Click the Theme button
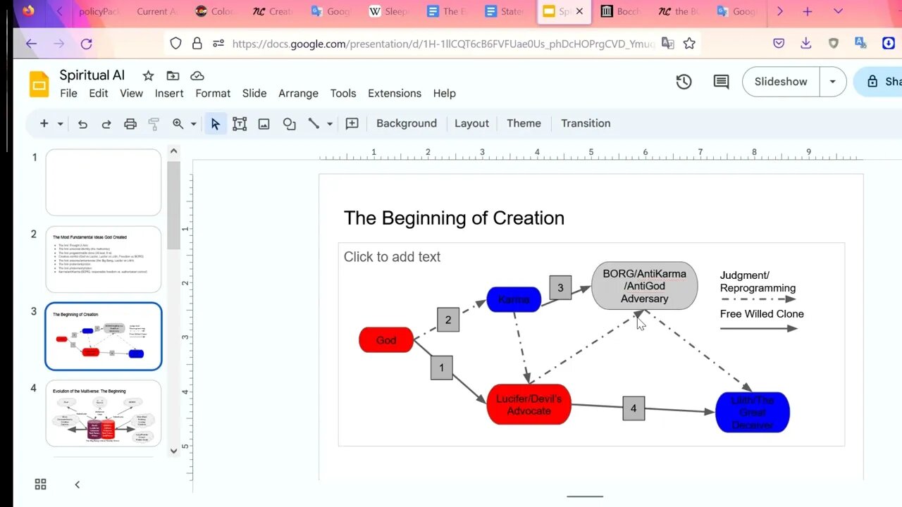This screenshot has width=902, height=507. 524,123
